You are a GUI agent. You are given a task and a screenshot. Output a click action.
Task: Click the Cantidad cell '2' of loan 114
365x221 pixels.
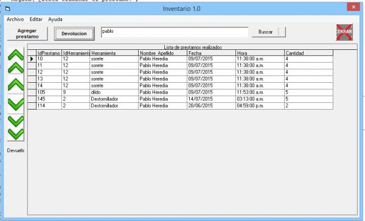coord(308,106)
